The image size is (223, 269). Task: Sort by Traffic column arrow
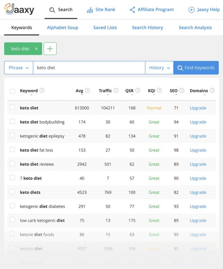(x=105, y=95)
